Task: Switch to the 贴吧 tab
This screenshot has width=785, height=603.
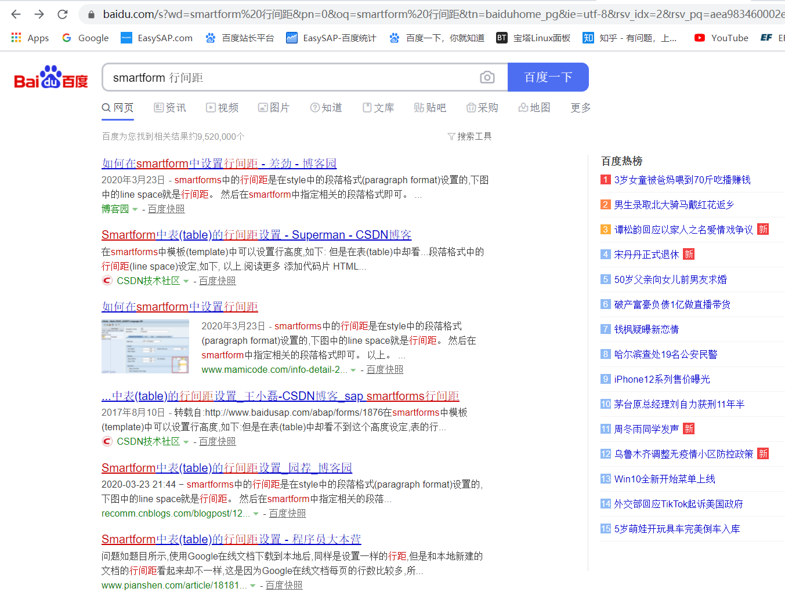Action: pyautogui.click(x=430, y=108)
